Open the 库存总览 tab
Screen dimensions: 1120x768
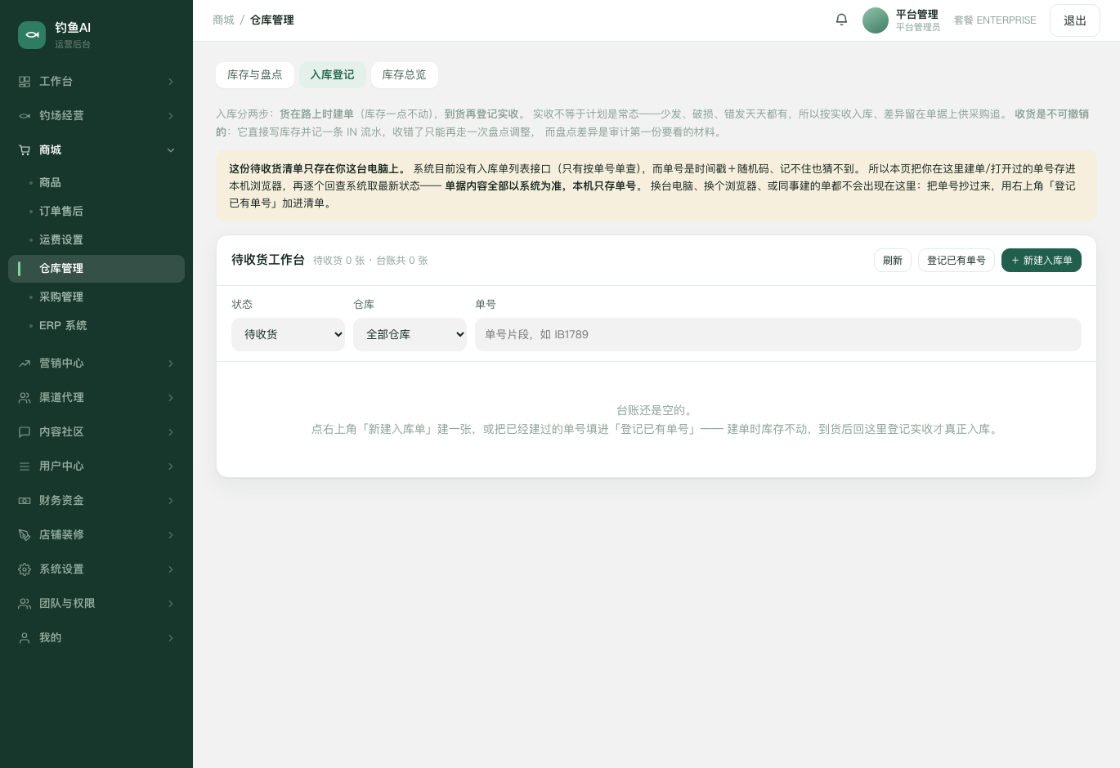(x=404, y=75)
